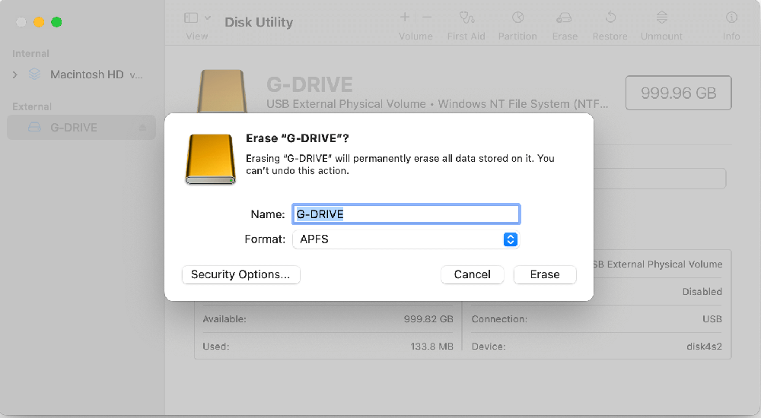This screenshot has width=761, height=418.
Task: Select G-DRIVE in the External list
Action: pos(81,128)
